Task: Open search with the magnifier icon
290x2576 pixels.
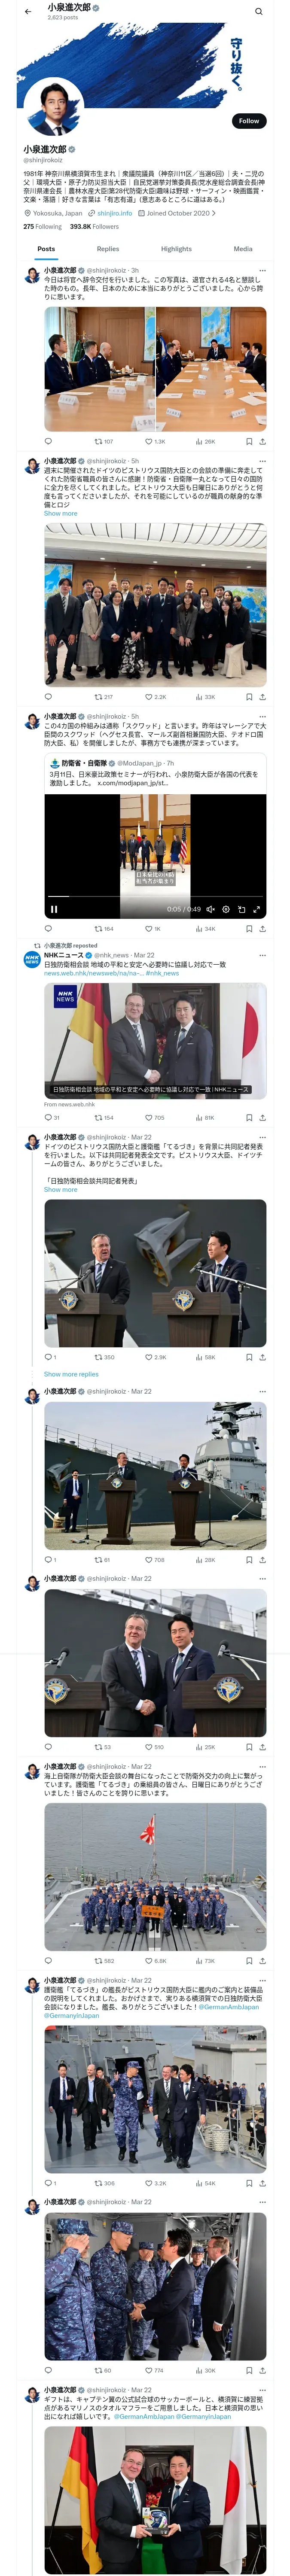Action: (259, 12)
